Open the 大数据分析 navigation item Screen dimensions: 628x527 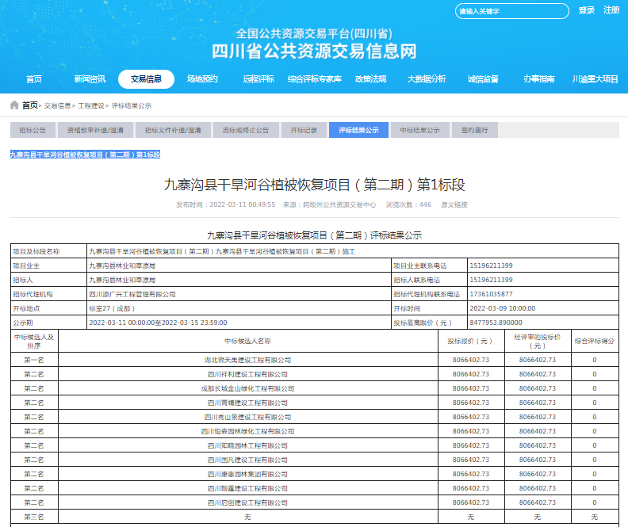pos(427,79)
